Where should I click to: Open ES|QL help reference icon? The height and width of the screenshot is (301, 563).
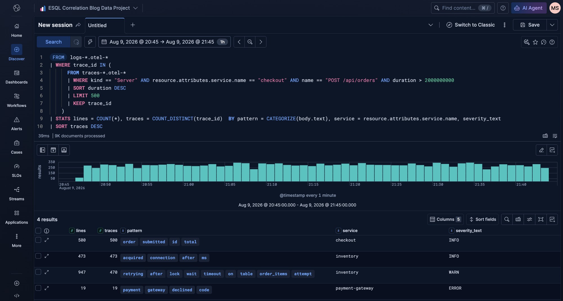pyautogui.click(x=552, y=42)
